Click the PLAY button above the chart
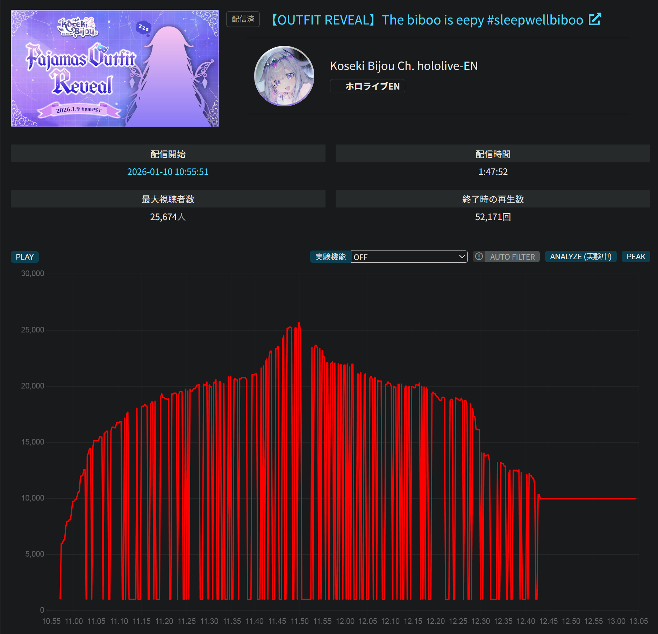This screenshot has height=634, width=658. tap(25, 257)
